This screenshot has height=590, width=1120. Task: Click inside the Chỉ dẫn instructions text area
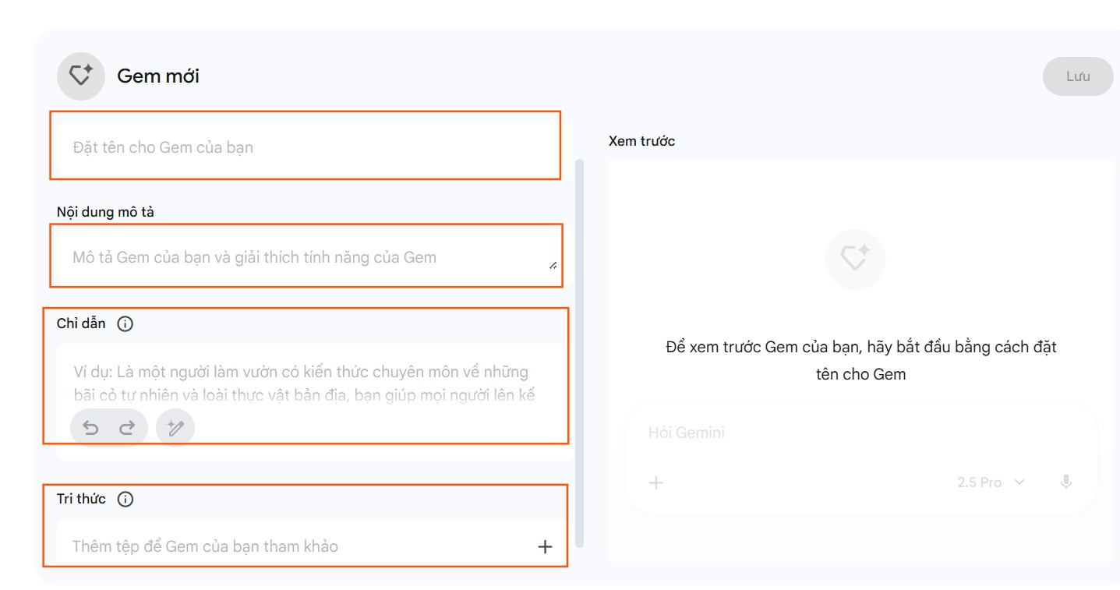tap(312, 382)
